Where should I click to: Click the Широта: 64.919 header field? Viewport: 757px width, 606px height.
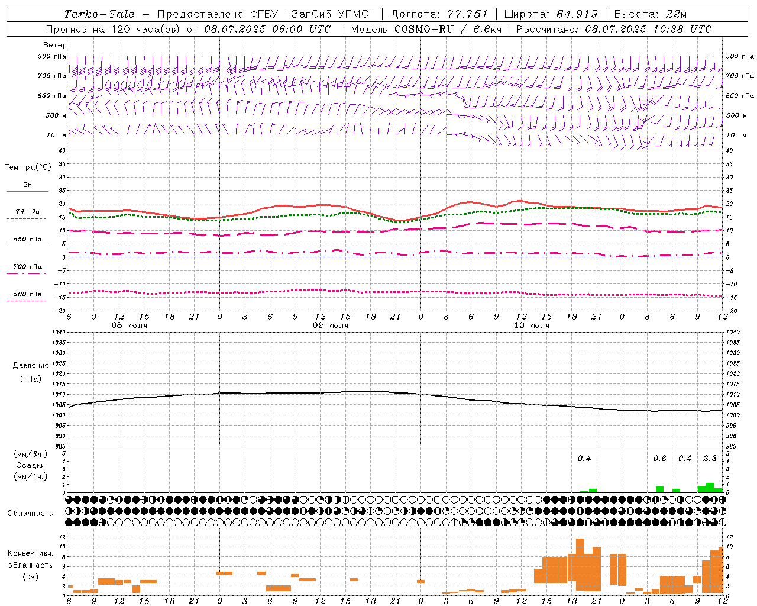point(551,14)
